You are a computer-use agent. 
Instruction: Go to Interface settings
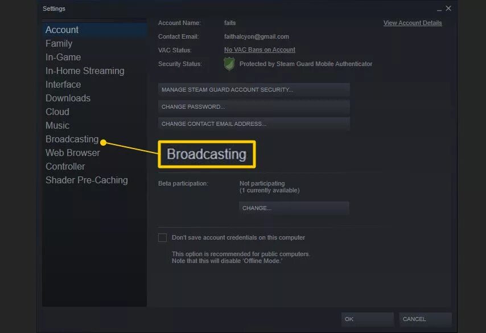click(x=63, y=84)
